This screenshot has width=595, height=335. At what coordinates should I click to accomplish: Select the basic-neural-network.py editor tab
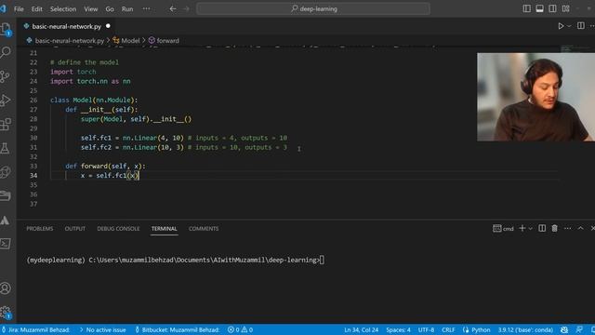click(67, 26)
